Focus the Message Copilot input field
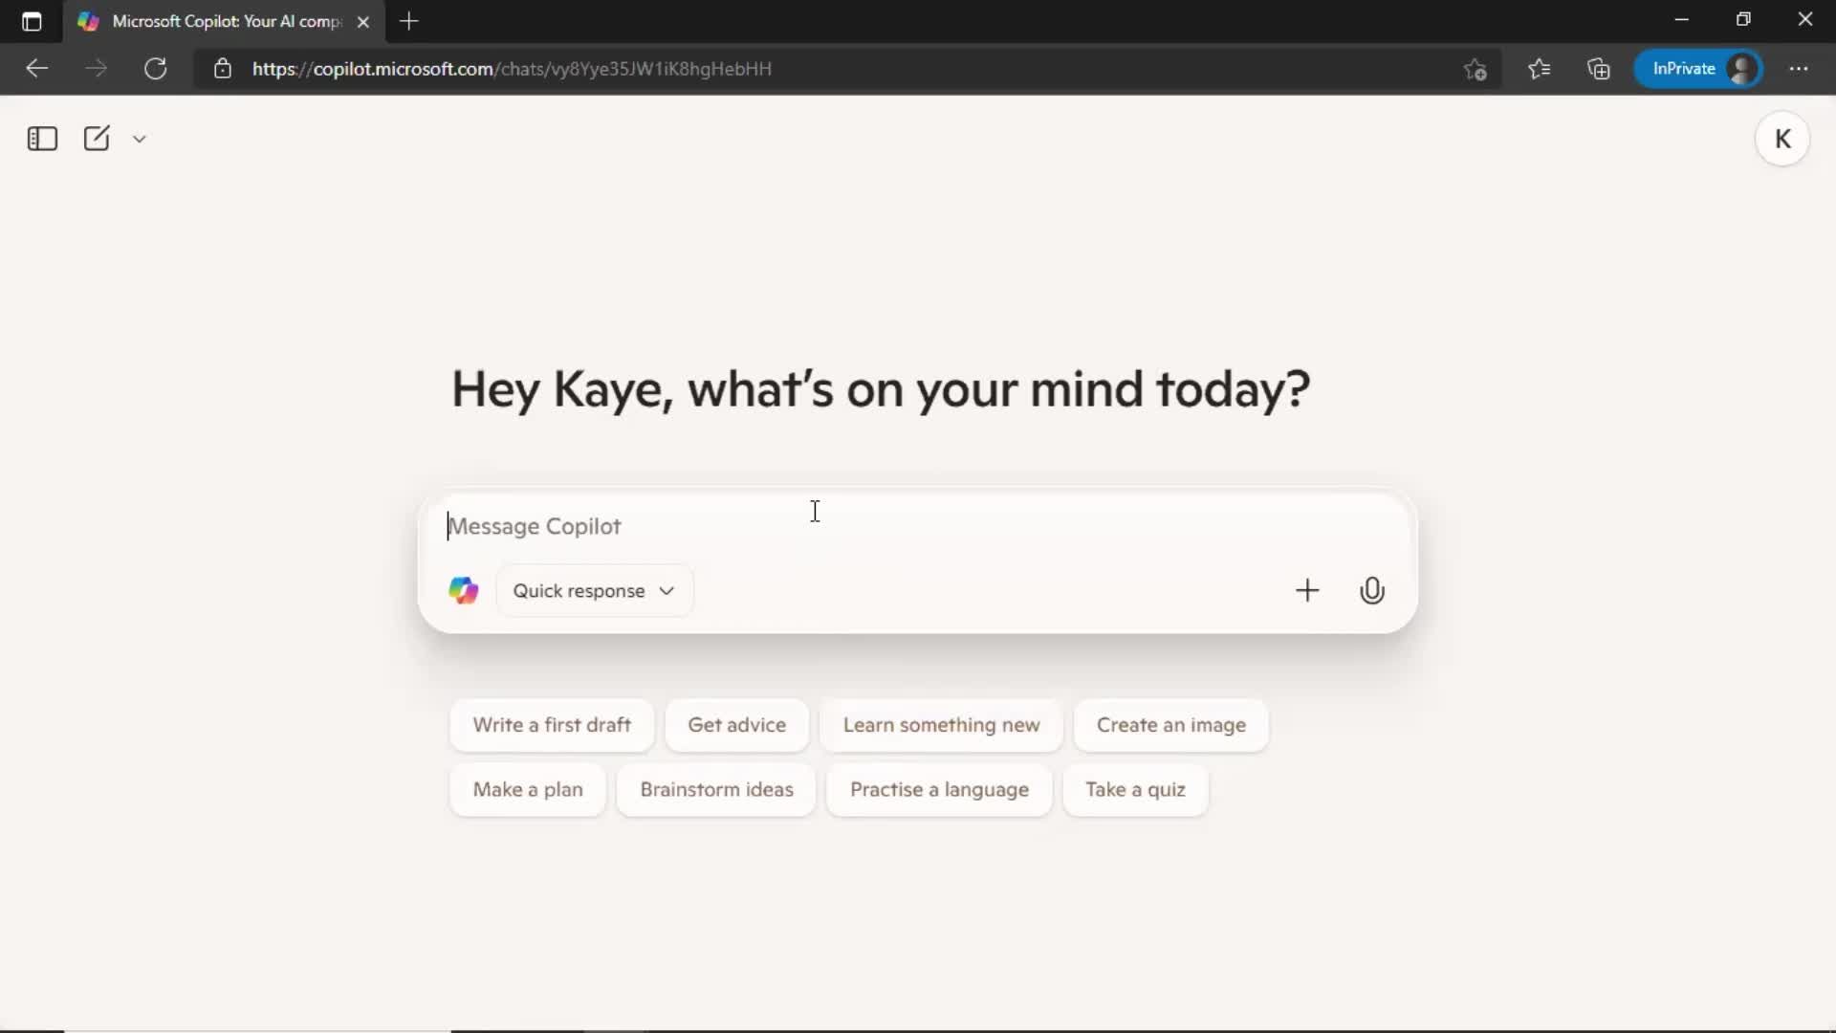 coord(916,526)
